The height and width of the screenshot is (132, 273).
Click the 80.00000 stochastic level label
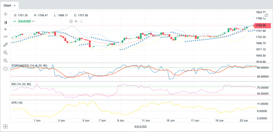262,67
